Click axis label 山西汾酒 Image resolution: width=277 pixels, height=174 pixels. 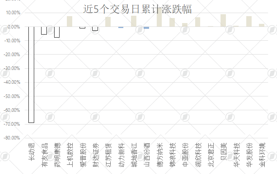click(147, 155)
